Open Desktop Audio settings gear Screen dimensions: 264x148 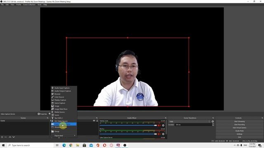coord(163,125)
